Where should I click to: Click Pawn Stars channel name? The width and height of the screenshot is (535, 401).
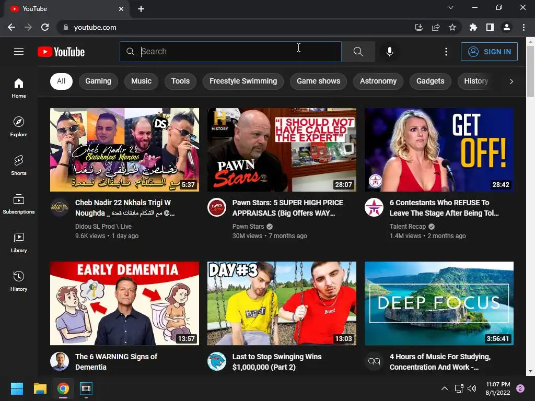(x=248, y=227)
